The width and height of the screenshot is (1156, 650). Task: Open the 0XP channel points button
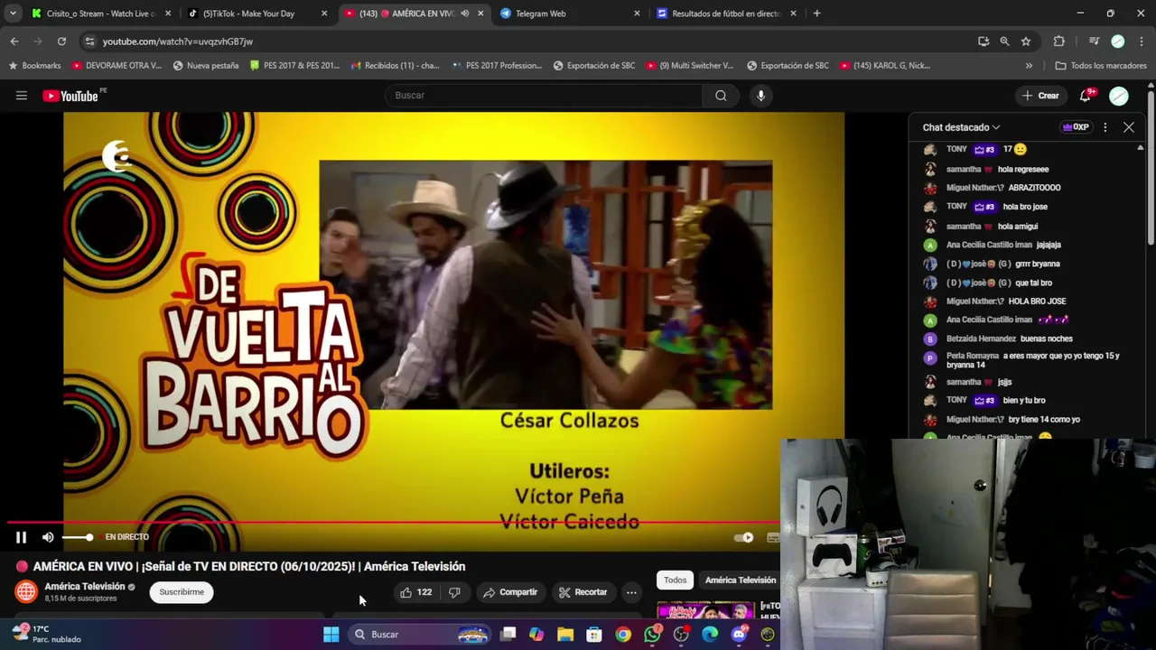point(1075,127)
